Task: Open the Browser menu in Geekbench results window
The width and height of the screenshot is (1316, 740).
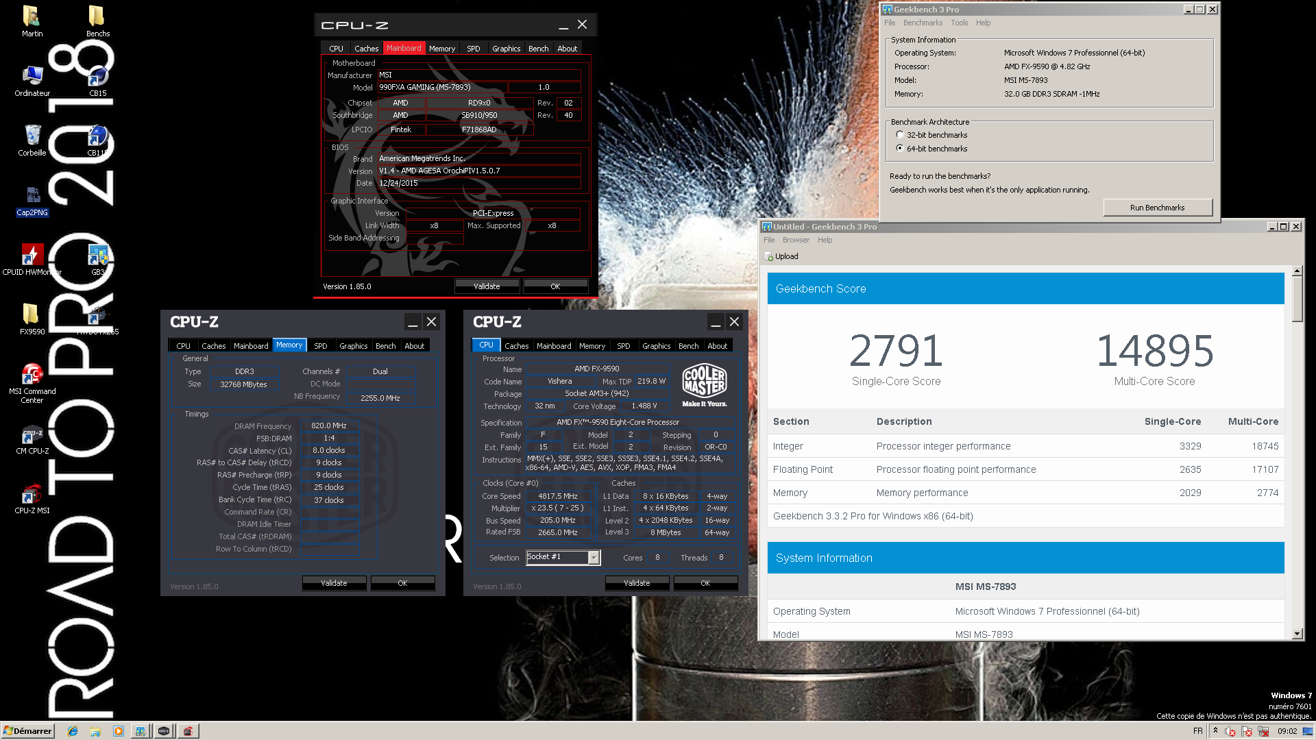Action: coord(796,240)
